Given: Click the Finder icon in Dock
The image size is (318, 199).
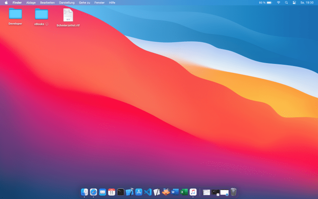Looking at the screenshot, I should point(84,192).
